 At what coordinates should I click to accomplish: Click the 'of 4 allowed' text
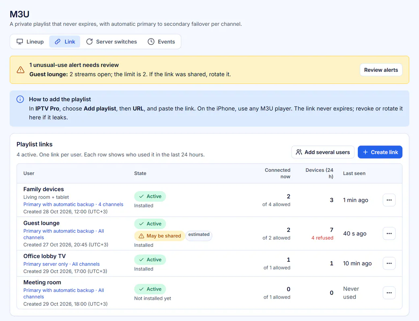point(276,204)
